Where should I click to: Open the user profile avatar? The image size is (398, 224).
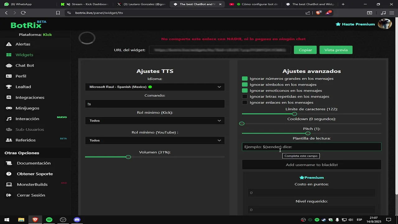385,24
